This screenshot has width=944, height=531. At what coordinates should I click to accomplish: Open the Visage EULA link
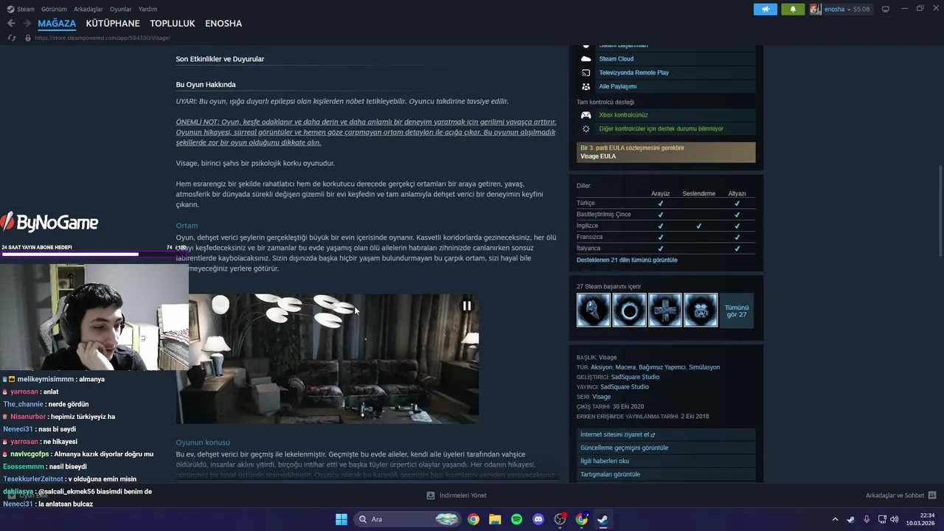598,156
